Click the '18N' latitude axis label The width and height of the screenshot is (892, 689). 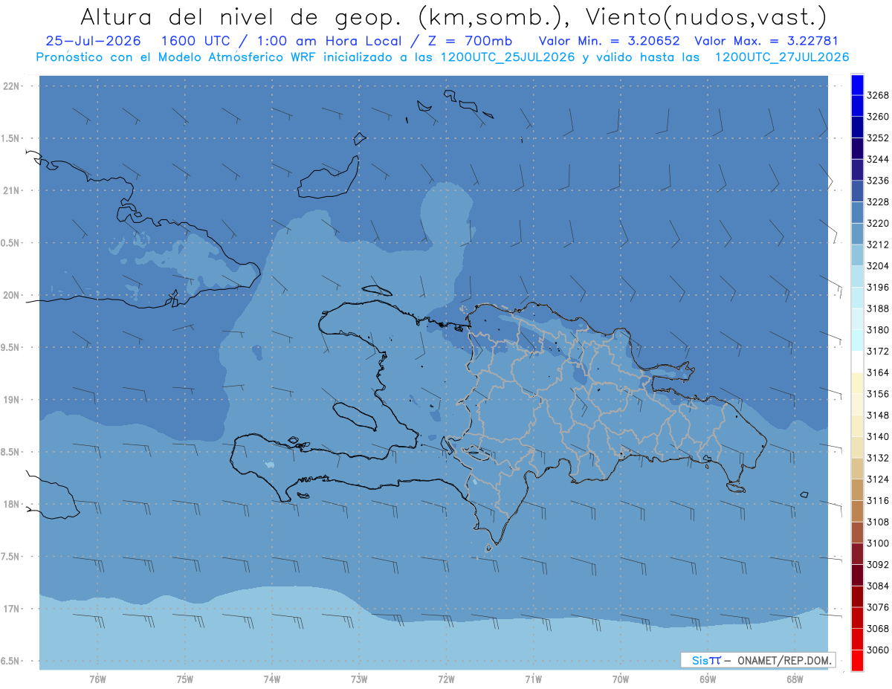click(x=12, y=505)
